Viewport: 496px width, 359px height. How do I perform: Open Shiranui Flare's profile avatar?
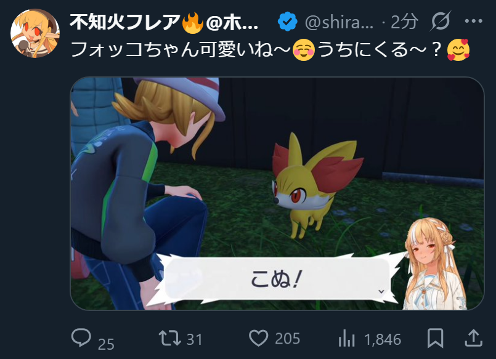(35, 33)
